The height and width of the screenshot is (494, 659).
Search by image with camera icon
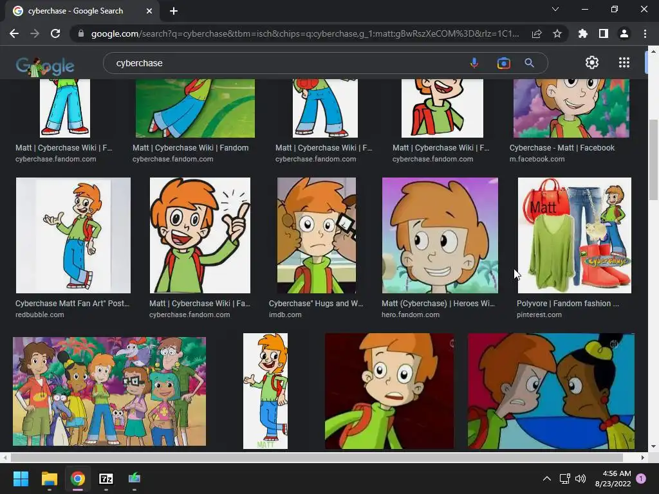(503, 63)
